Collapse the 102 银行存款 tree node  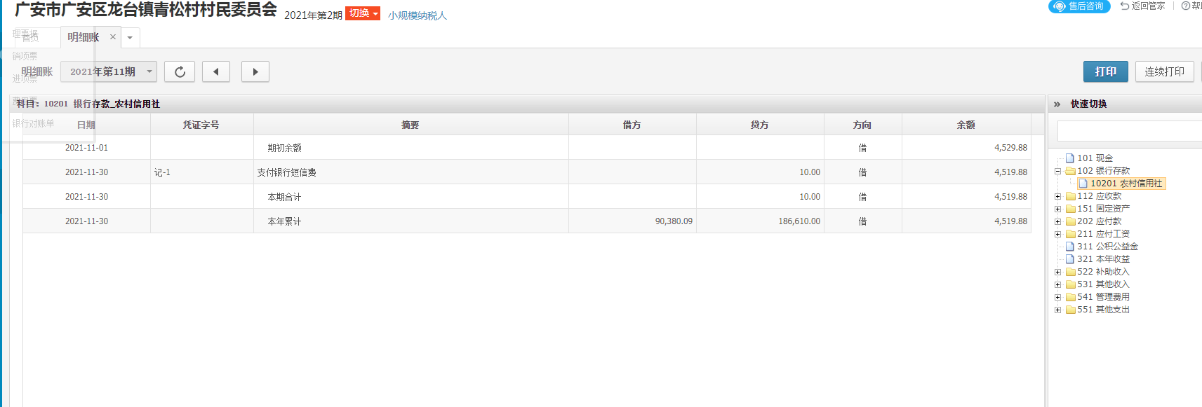1057,171
